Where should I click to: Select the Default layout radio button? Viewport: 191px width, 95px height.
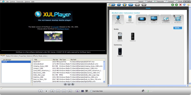(x=146, y=2)
